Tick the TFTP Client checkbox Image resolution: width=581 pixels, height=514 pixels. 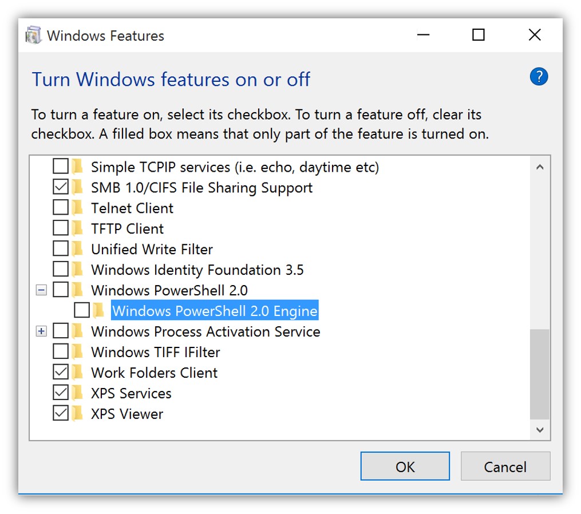[61, 228]
